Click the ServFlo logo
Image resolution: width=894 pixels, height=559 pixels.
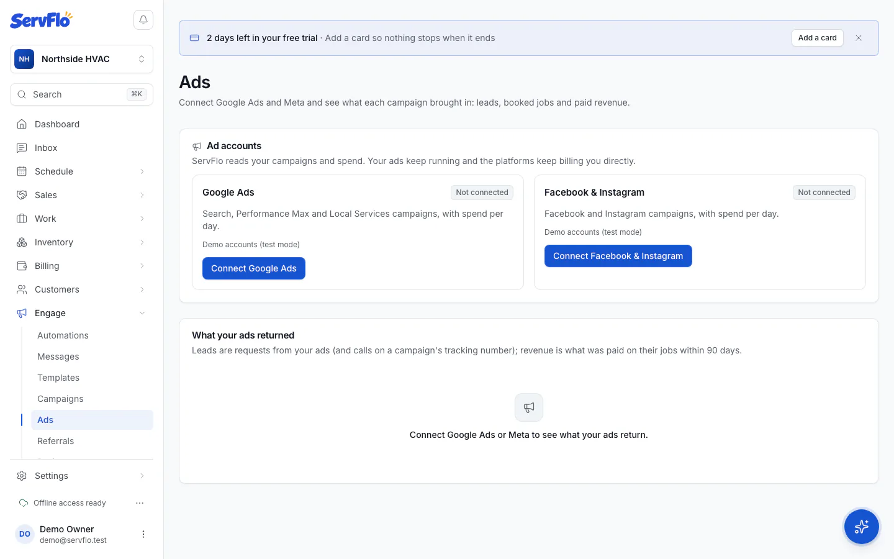click(41, 20)
